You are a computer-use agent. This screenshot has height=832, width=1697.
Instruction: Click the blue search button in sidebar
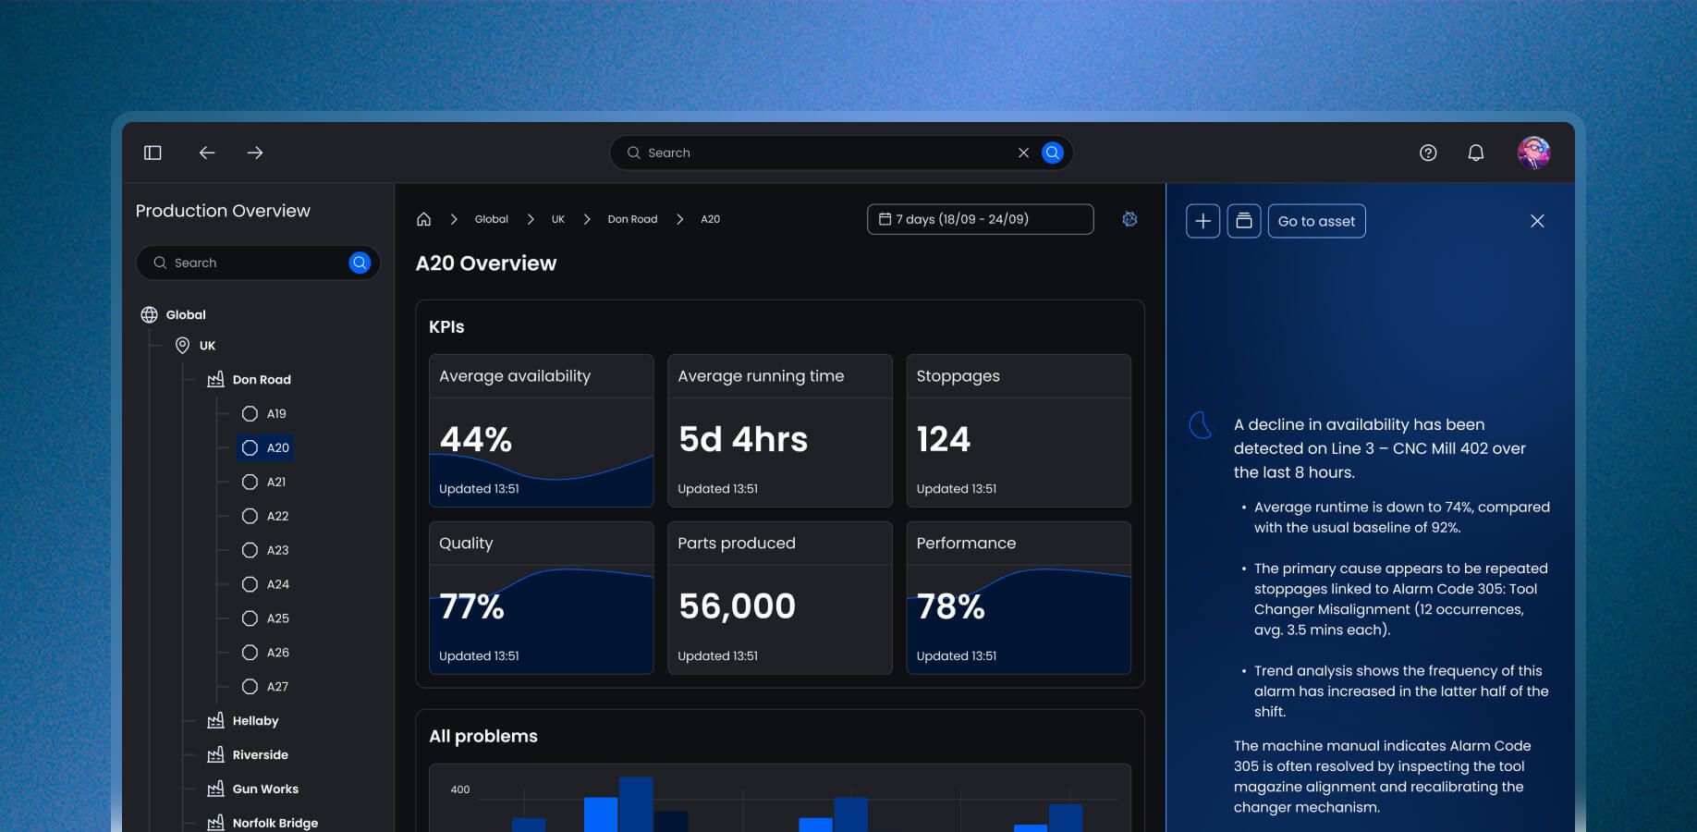[360, 263]
